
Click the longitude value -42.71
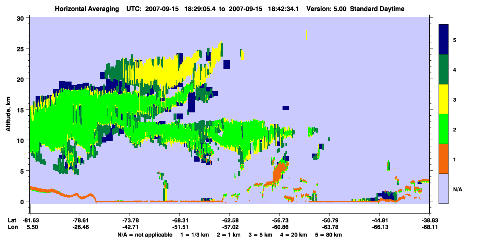(130, 227)
